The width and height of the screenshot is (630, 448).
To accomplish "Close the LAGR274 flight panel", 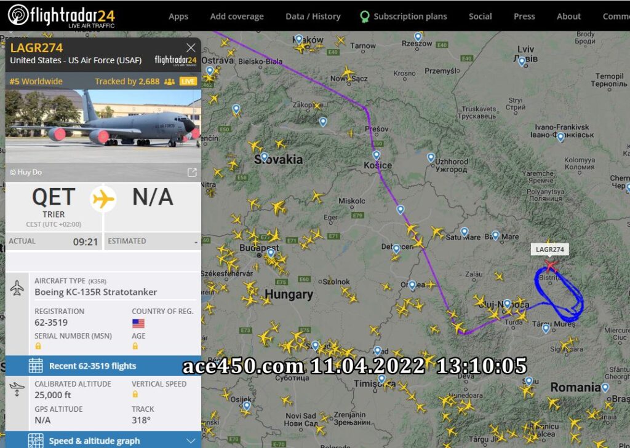I will (191, 48).
